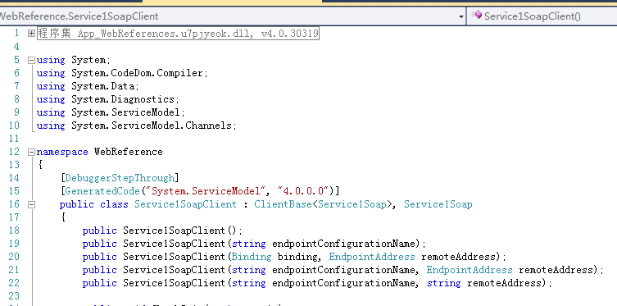Click line number 12 in the margin
Image resolution: width=617 pixels, height=306 pixels.
(14, 152)
